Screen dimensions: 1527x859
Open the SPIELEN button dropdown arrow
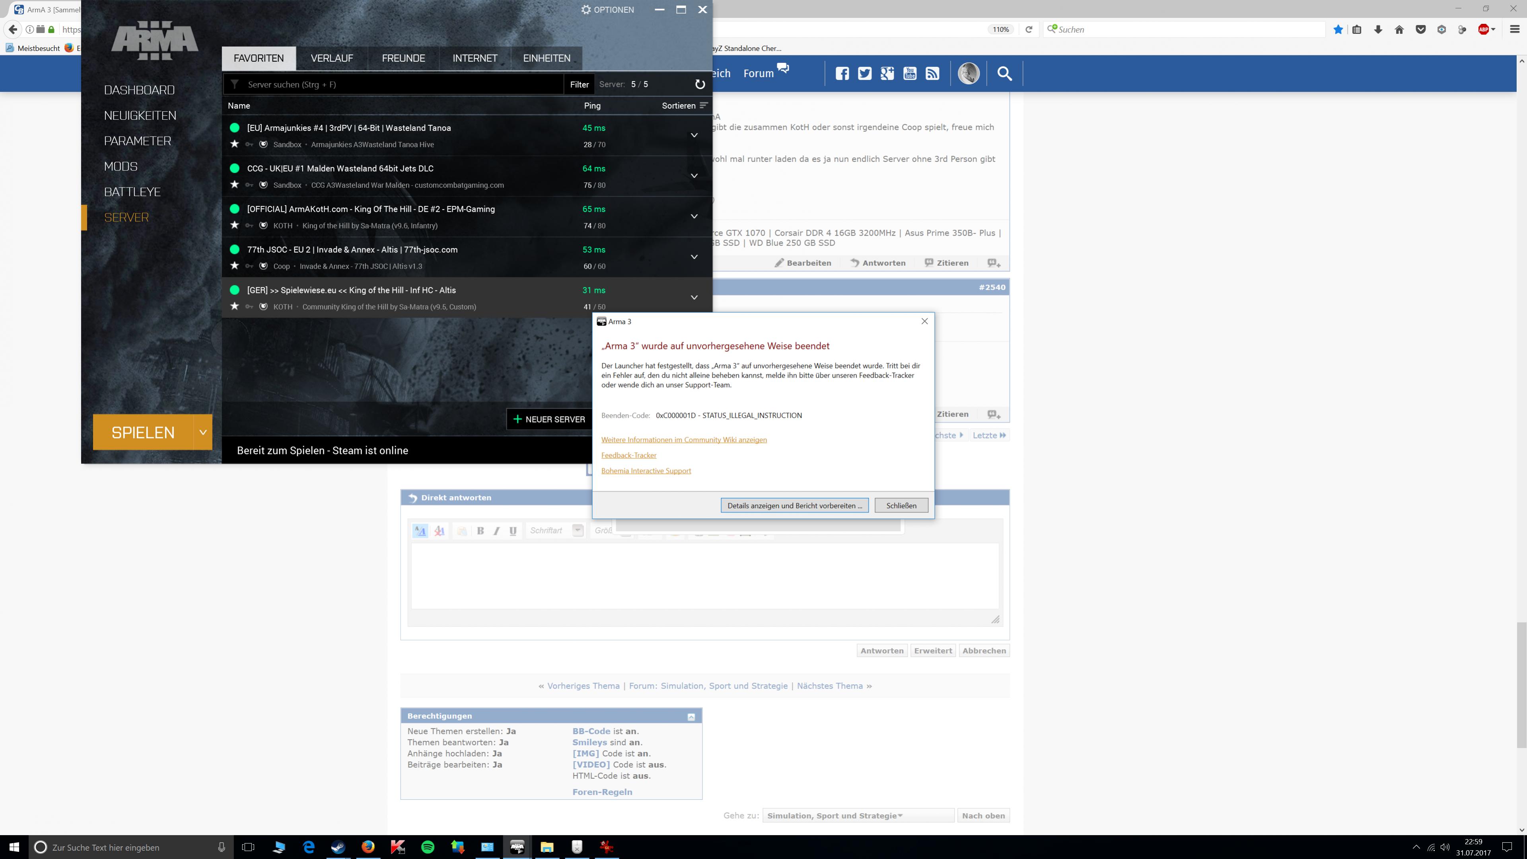coord(203,432)
